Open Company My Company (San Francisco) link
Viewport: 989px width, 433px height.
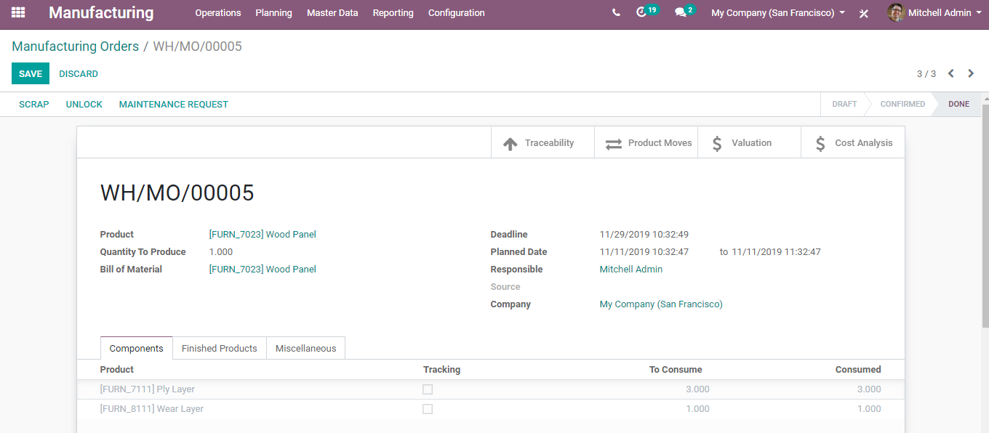tap(661, 304)
